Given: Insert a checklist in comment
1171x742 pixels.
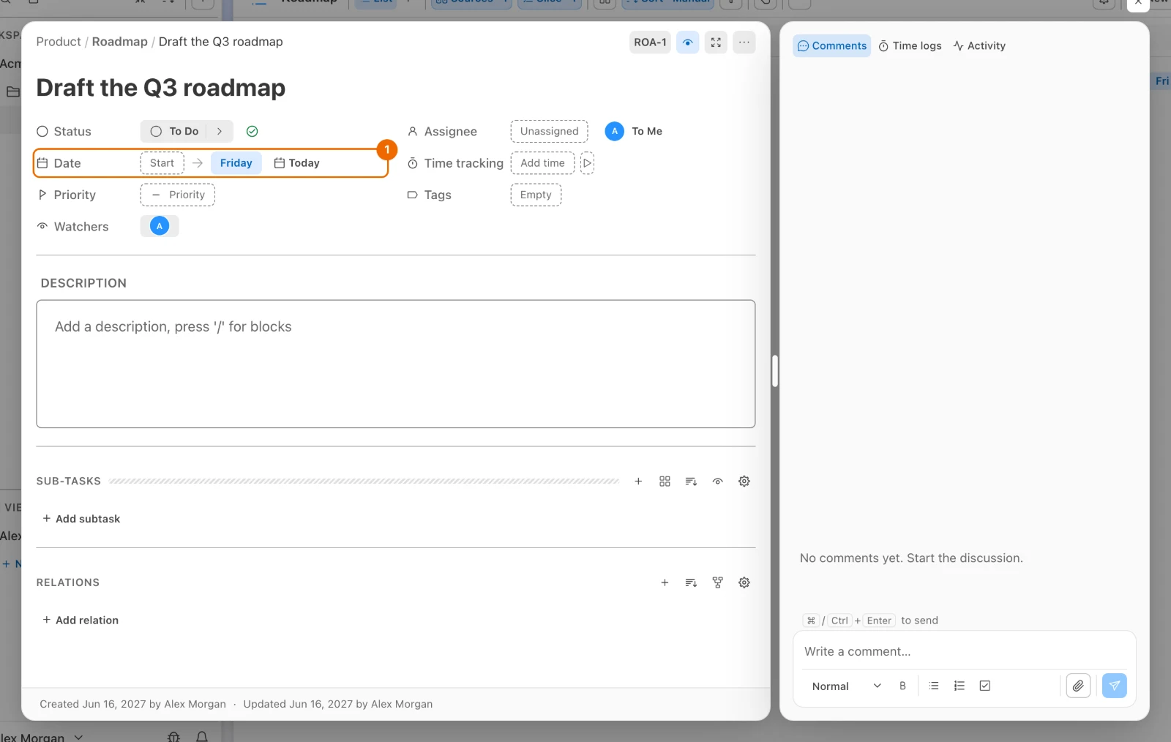Looking at the screenshot, I should (985, 686).
